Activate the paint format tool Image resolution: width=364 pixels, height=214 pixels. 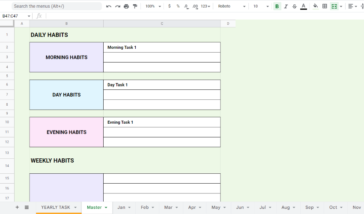point(135,6)
